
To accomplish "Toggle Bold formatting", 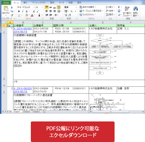I will coord(19,11).
